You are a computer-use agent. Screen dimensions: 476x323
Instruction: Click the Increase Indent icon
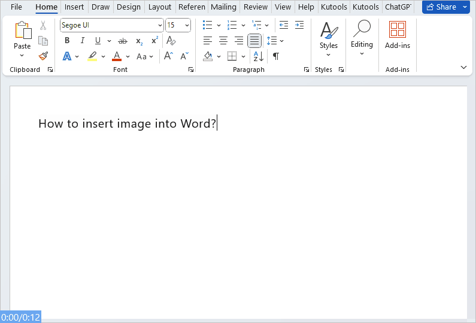point(299,25)
